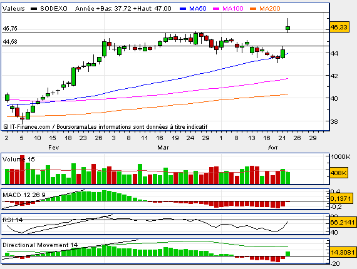
Task: Select the MA50 legend text
Action: click(198, 9)
